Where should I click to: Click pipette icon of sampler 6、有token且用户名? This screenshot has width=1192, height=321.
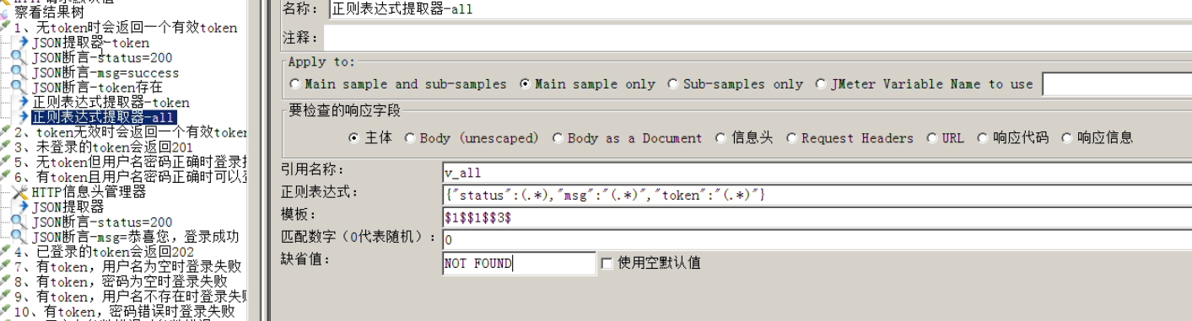coord(6,177)
